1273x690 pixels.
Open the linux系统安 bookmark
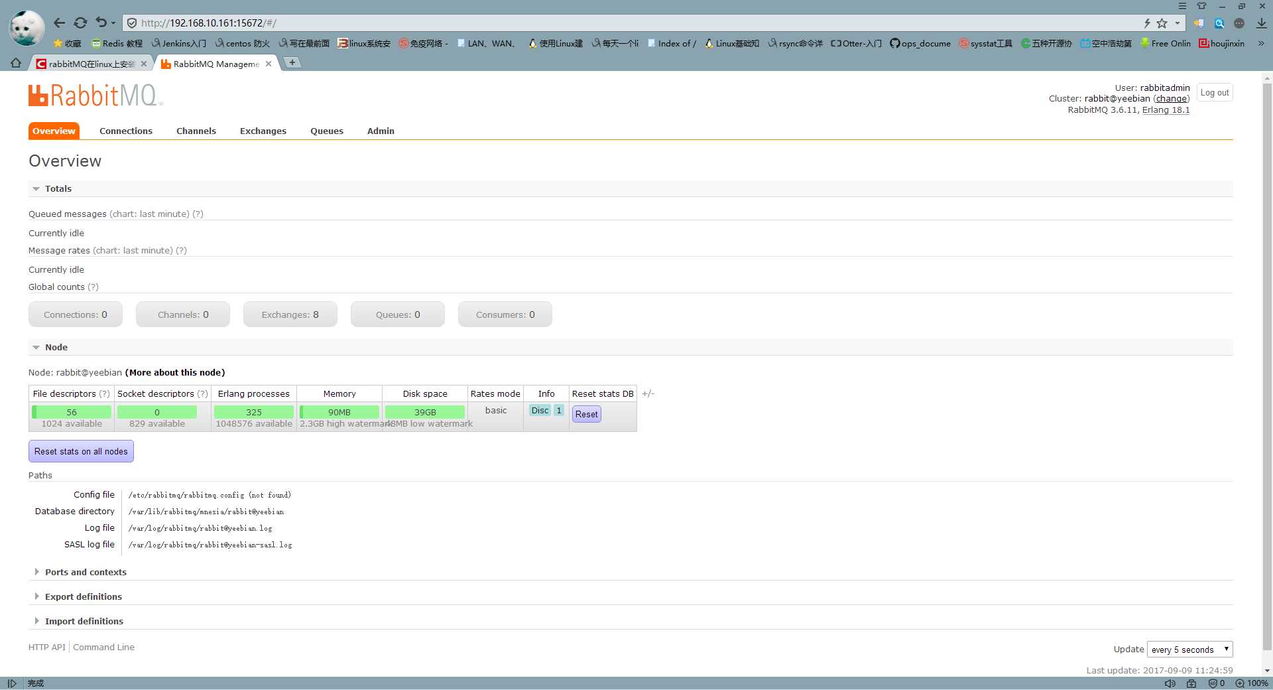tap(364, 43)
